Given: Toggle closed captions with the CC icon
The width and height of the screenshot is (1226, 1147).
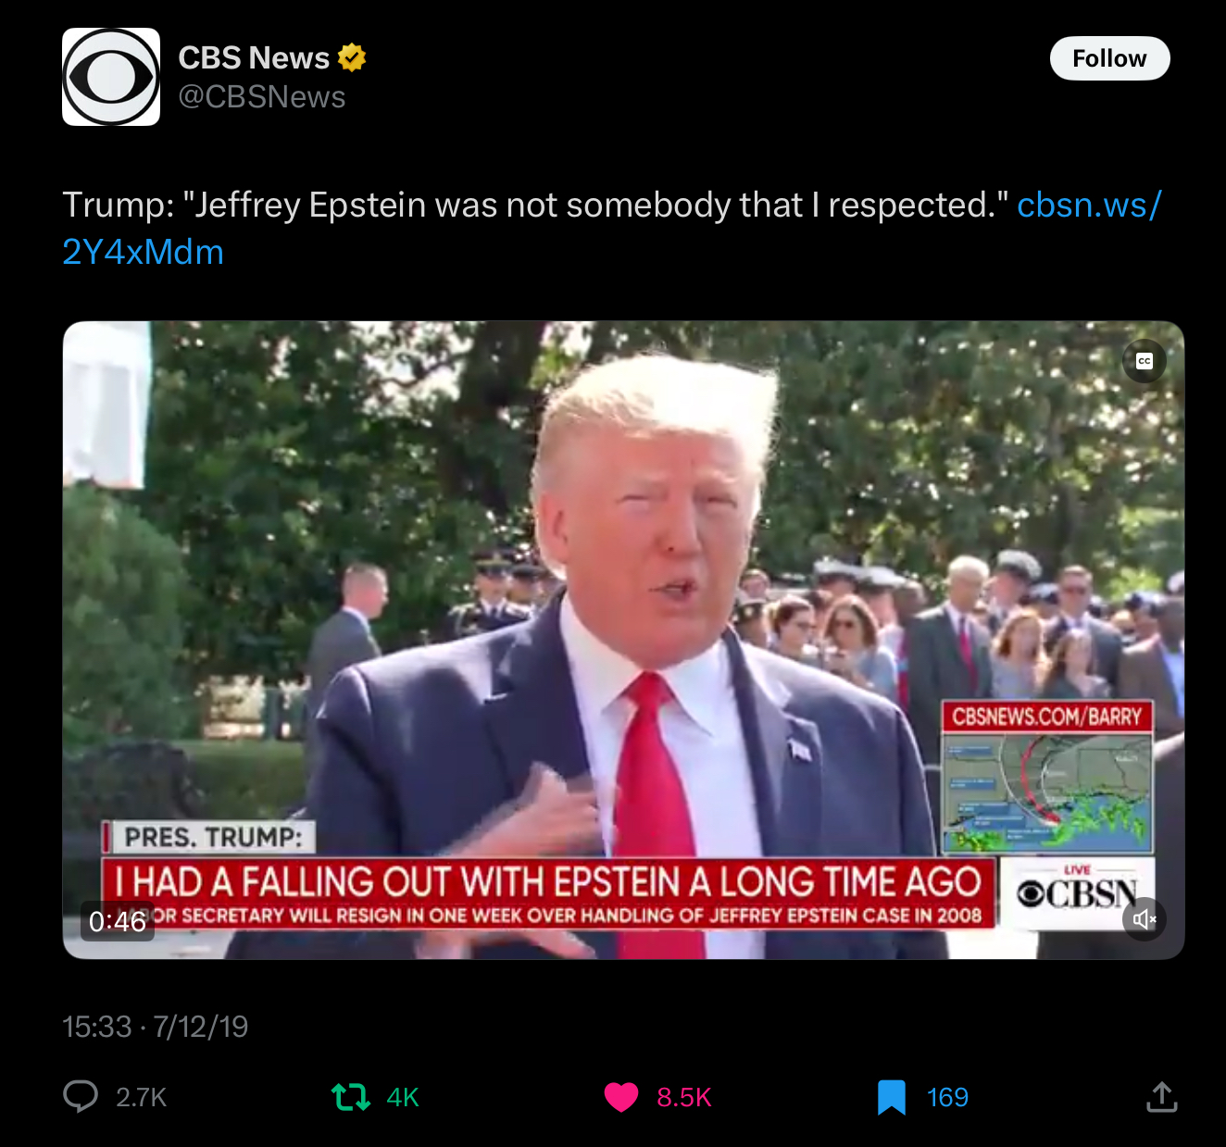Looking at the screenshot, I should tap(1145, 361).
